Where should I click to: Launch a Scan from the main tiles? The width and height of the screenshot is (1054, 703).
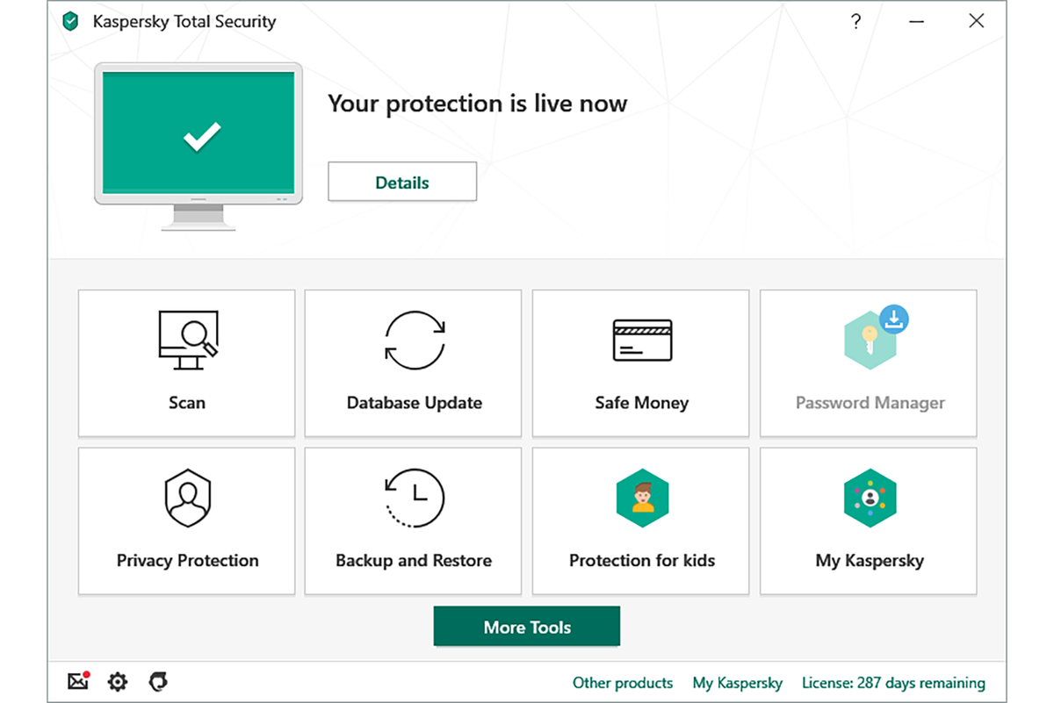[x=186, y=362]
